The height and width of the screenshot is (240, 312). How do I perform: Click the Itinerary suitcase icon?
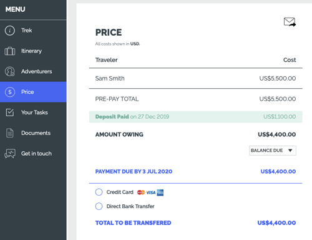[10, 51]
